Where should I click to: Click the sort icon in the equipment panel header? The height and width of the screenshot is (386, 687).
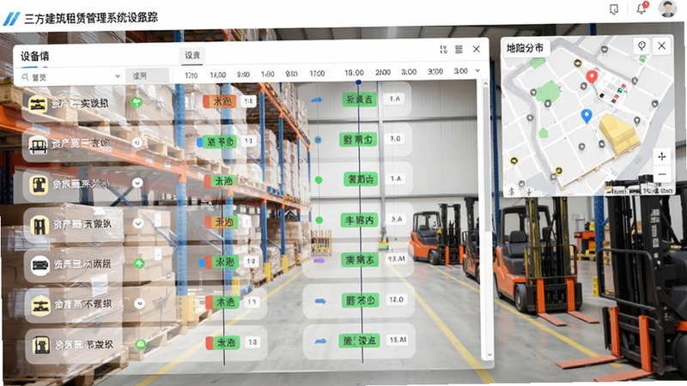443,50
